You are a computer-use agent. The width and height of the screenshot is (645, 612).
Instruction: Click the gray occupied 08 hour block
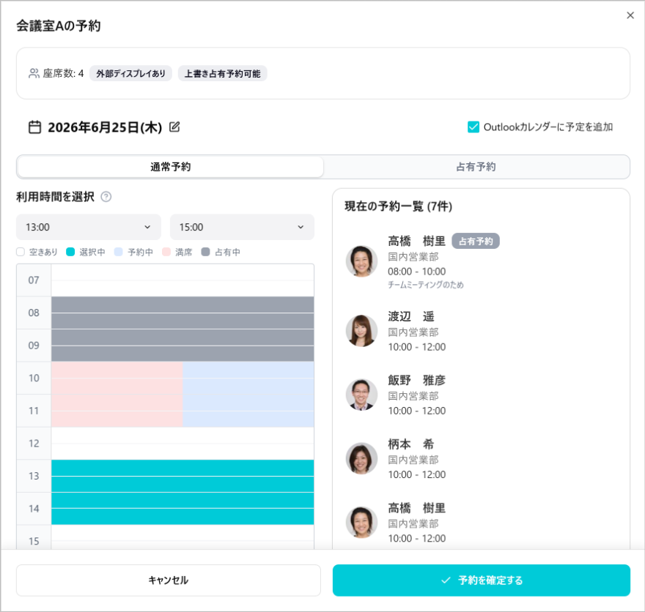coord(183,313)
